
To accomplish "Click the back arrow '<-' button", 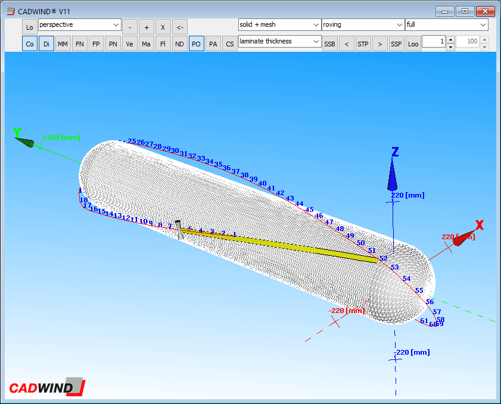I will point(180,27).
